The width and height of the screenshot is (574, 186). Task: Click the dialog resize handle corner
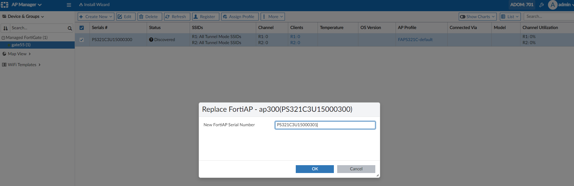[377, 175]
